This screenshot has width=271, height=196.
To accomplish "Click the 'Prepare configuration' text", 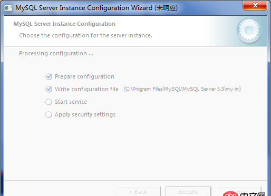I will tap(84, 76).
